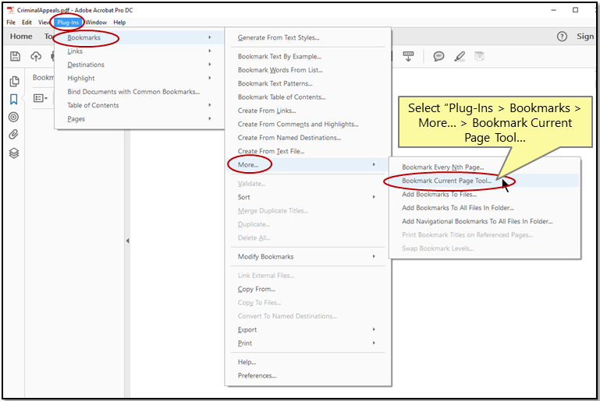This screenshot has width=600, height=401.
Task: Select Create From Named Destinations
Action: [289, 138]
